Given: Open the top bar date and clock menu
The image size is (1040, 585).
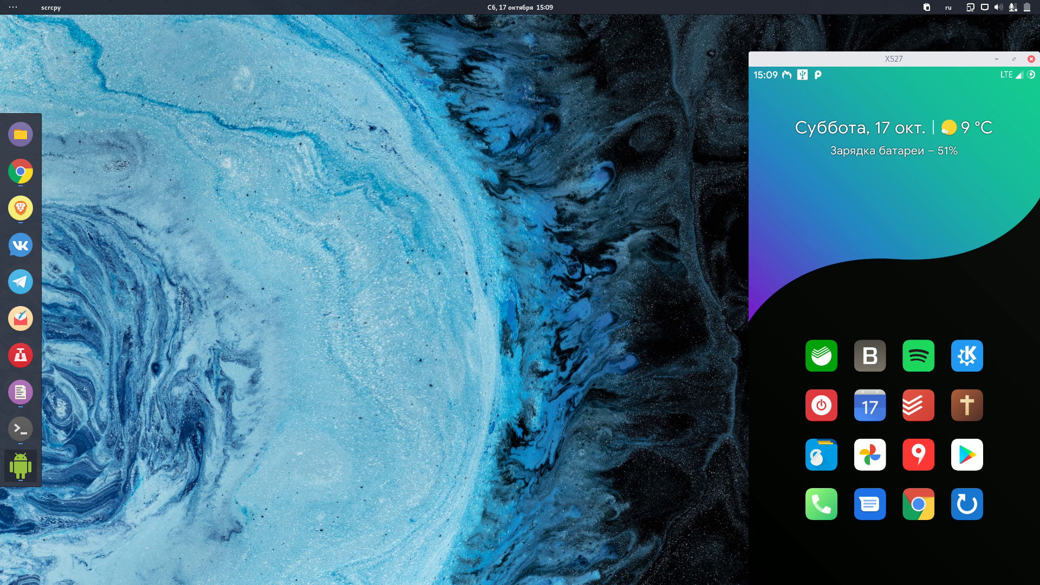Looking at the screenshot, I should 520,8.
